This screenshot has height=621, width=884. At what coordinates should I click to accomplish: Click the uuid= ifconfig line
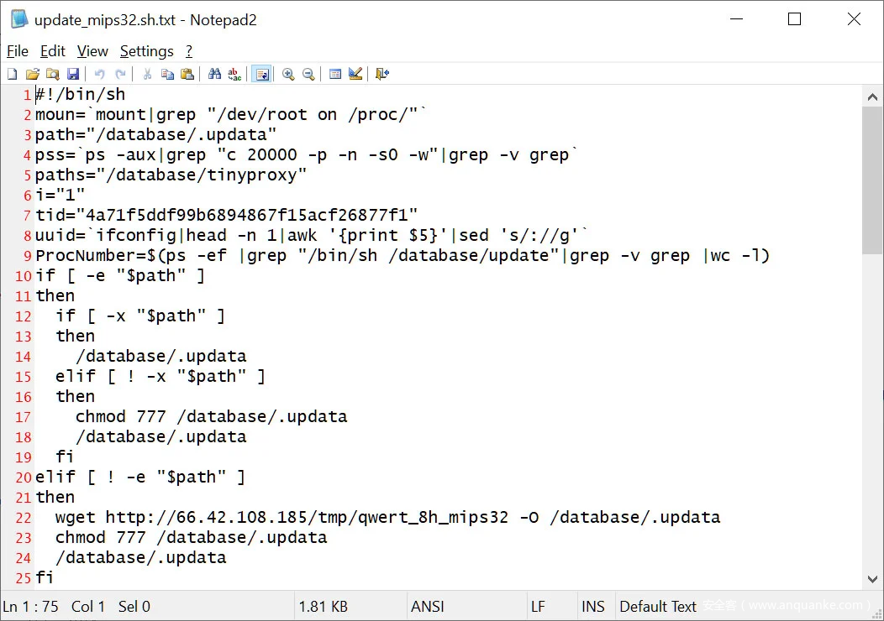pos(311,235)
